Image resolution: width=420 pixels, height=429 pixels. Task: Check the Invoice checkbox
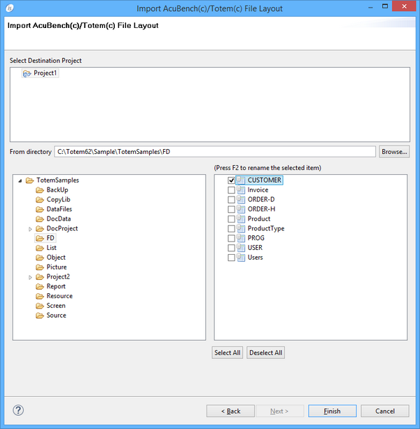click(x=231, y=190)
